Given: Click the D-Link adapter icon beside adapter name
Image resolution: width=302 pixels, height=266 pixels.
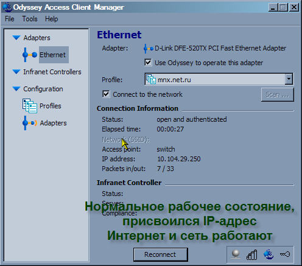Looking at the screenshot, I should [x=148, y=49].
